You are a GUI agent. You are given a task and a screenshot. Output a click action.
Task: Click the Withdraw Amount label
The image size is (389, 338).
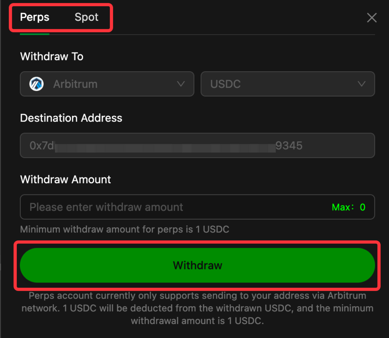click(65, 179)
